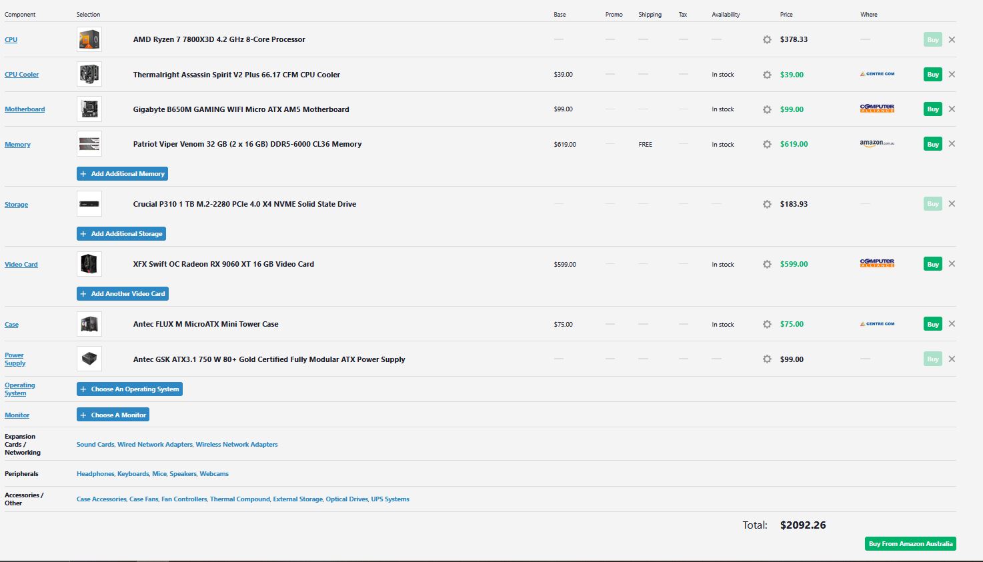Buy the Thermalright CPU cooler
The width and height of the screenshot is (983, 562).
(933, 75)
